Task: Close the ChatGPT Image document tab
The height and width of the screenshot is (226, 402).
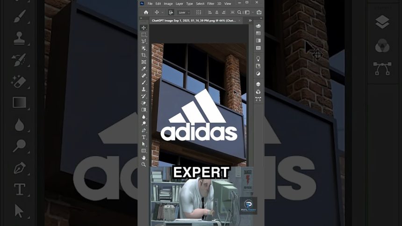Action: [x=239, y=21]
